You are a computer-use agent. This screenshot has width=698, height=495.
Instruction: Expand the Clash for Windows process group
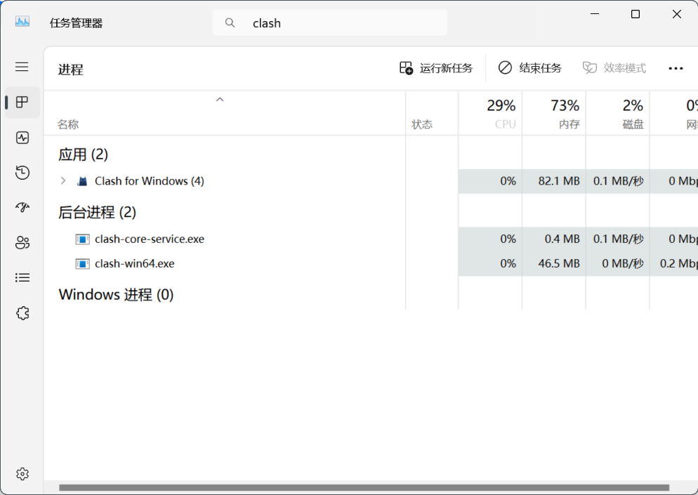coord(63,180)
